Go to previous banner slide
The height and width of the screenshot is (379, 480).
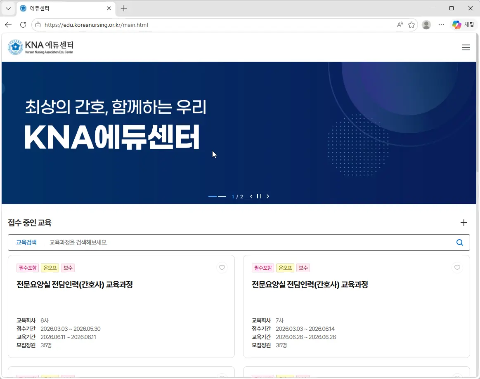pos(251,196)
